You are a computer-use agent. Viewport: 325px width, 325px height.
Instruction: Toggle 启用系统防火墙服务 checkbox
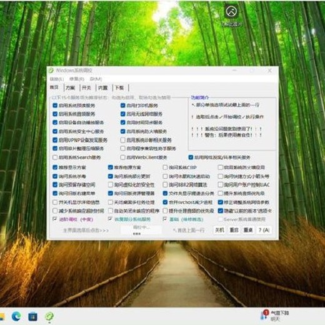tap(122, 131)
